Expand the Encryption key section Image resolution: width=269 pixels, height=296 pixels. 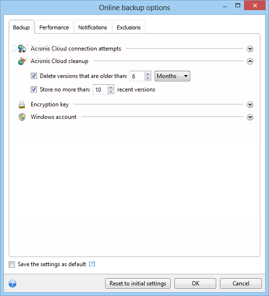tap(250, 104)
